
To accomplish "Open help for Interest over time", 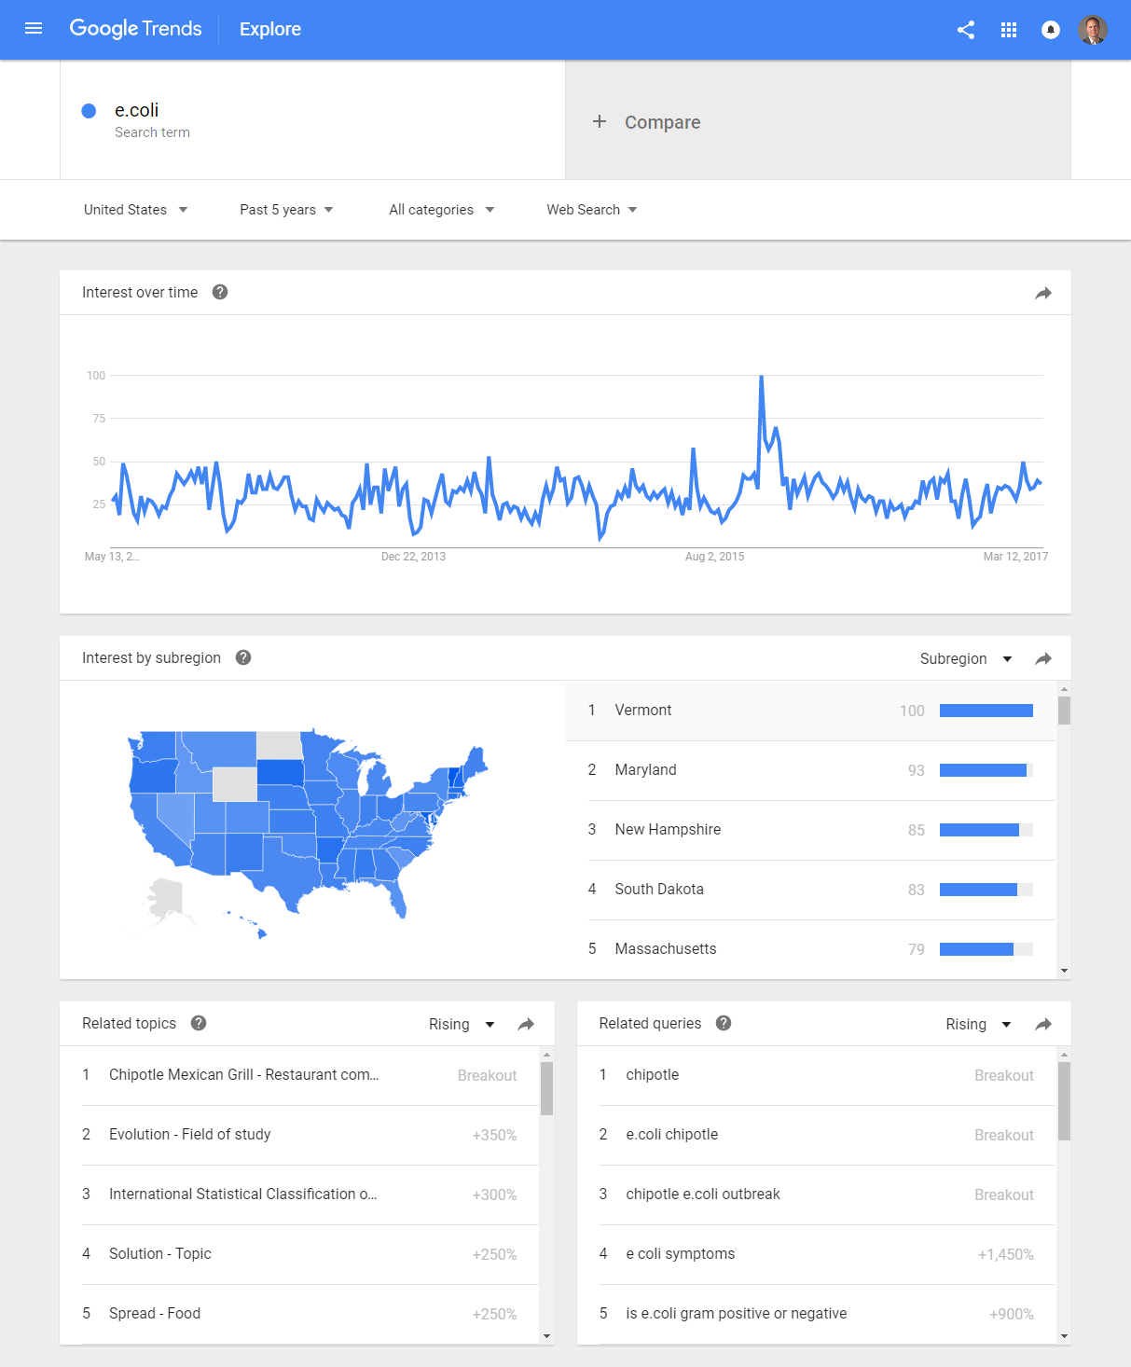I will click(220, 292).
